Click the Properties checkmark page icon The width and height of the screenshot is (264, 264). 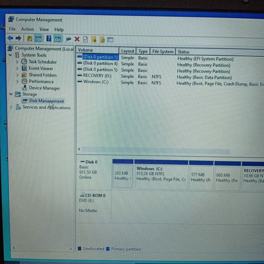pyautogui.click(x=85, y=39)
